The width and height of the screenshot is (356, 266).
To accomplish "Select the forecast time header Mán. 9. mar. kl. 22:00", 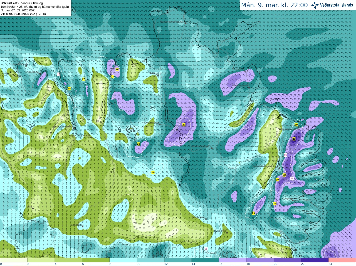I will pyautogui.click(x=274, y=5).
